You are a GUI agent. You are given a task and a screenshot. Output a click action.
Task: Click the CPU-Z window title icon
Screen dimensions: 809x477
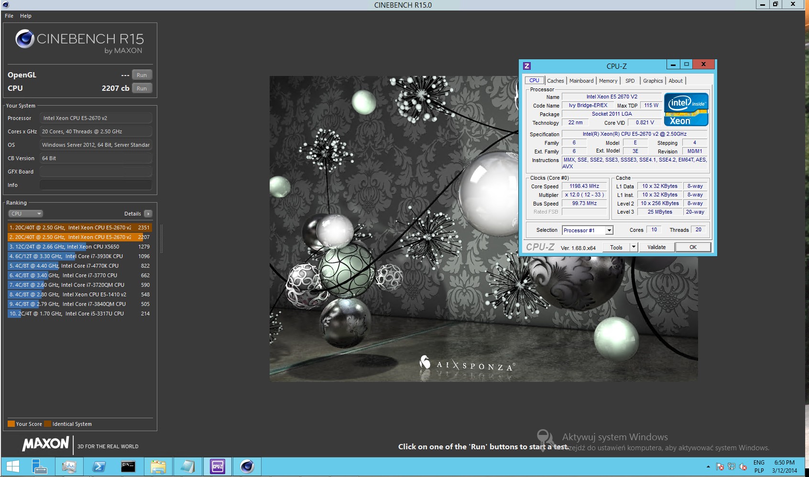(x=527, y=66)
